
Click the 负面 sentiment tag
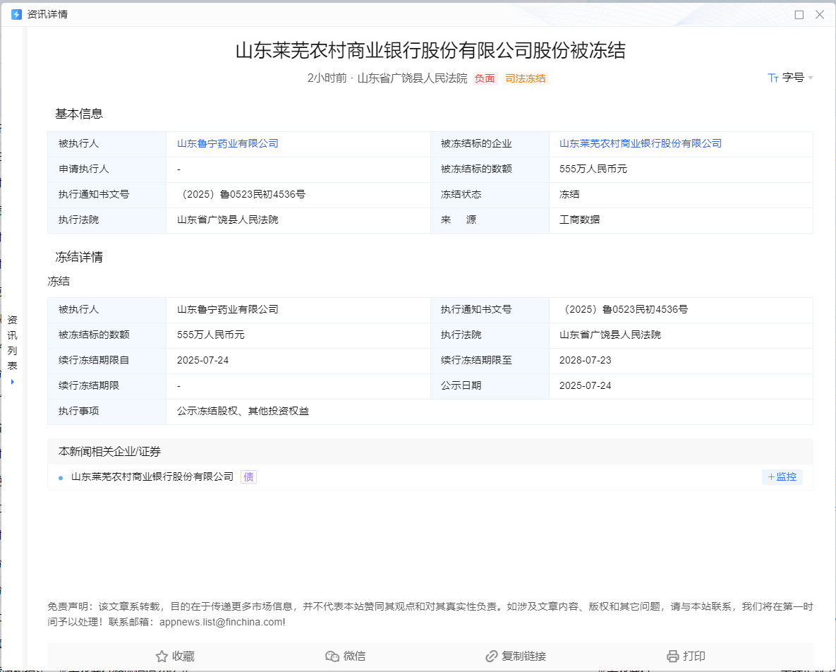pos(484,78)
